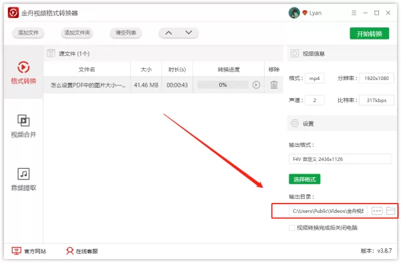Click the 官方网站 monitor icon
The height and width of the screenshot is (263, 401).
tap(16, 251)
